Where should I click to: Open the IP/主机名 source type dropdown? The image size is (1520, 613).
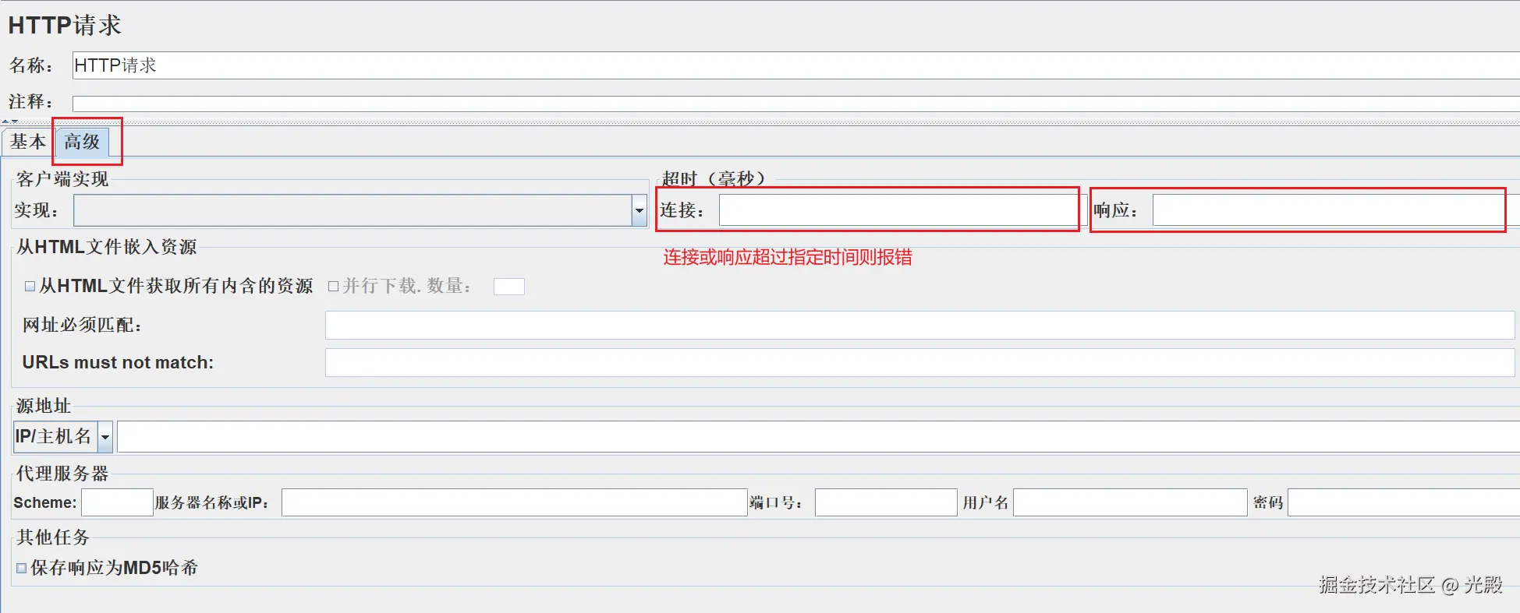(63, 437)
